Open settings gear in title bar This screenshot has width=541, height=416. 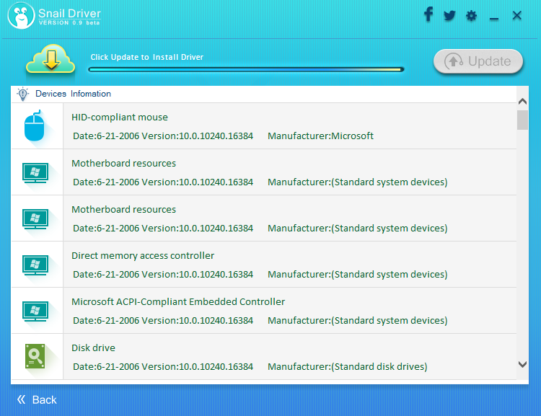[472, 16]
